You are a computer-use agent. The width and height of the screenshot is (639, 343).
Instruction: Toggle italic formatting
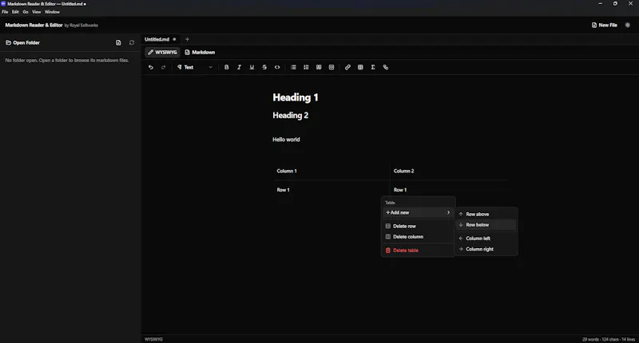[x=239, y=67]
